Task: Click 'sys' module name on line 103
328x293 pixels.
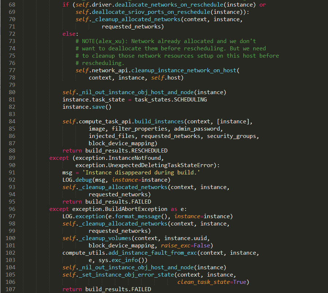Action: (x=103, y=261)
